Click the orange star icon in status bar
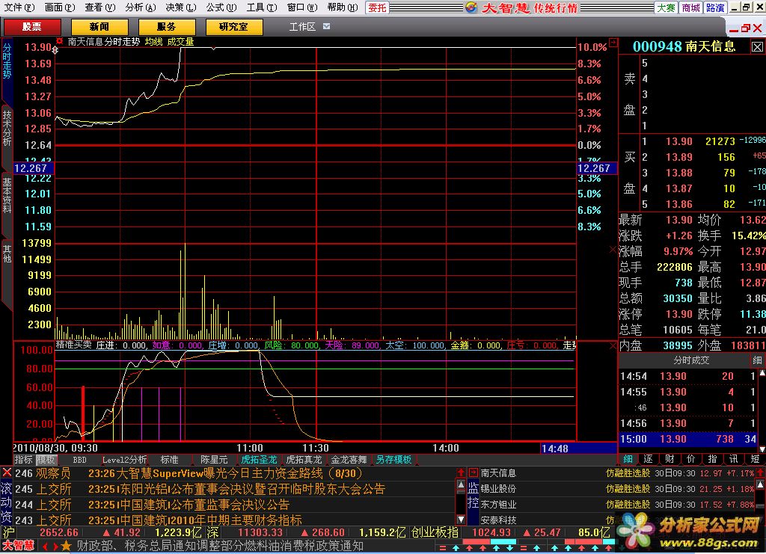Viewport: 766px width, 554px height. tap(67, 546)
